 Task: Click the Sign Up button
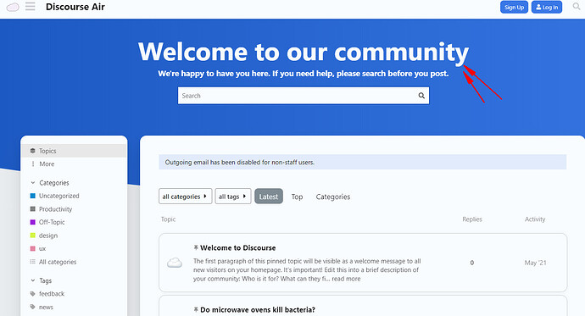point(514,7)
